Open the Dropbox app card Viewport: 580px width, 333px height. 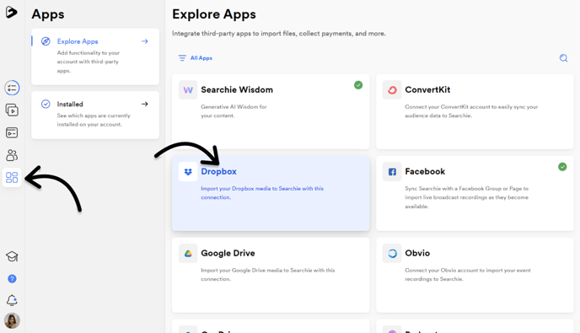[271, 194]
